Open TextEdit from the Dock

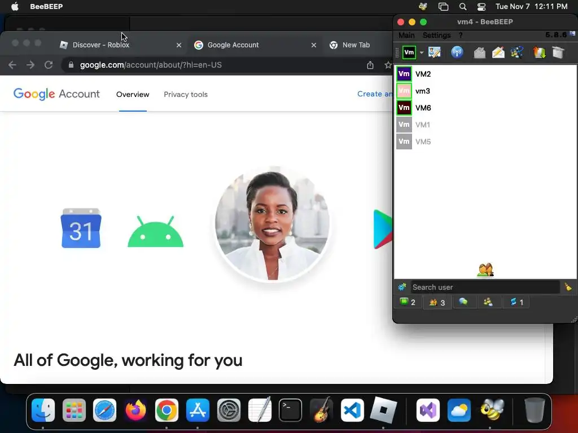[260, 409]
